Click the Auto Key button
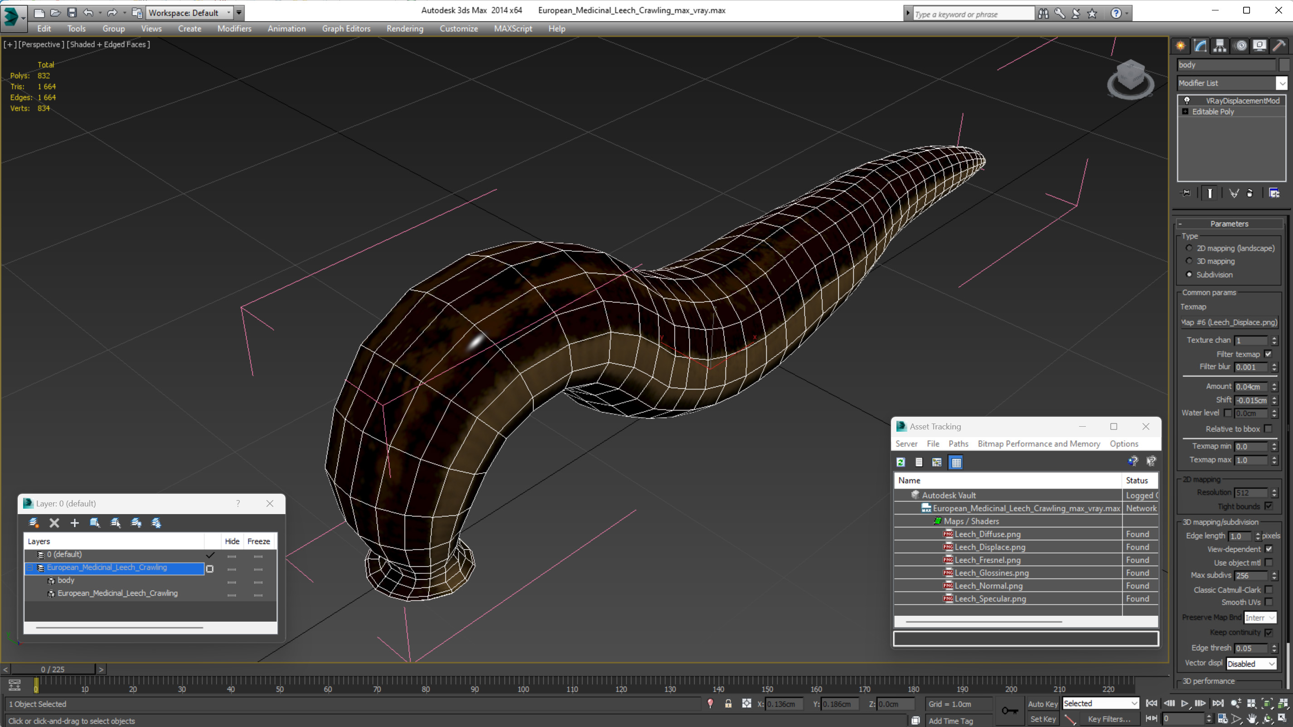Viewport: 1293px width, 727px height. pos(1042,703)
